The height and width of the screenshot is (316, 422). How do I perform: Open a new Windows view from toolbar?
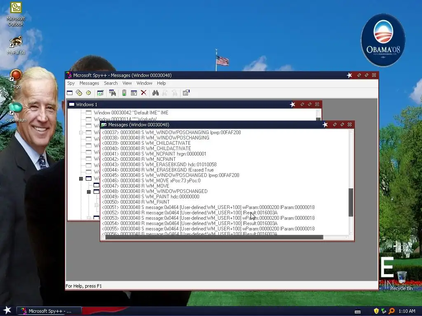[x=70, y=93]
